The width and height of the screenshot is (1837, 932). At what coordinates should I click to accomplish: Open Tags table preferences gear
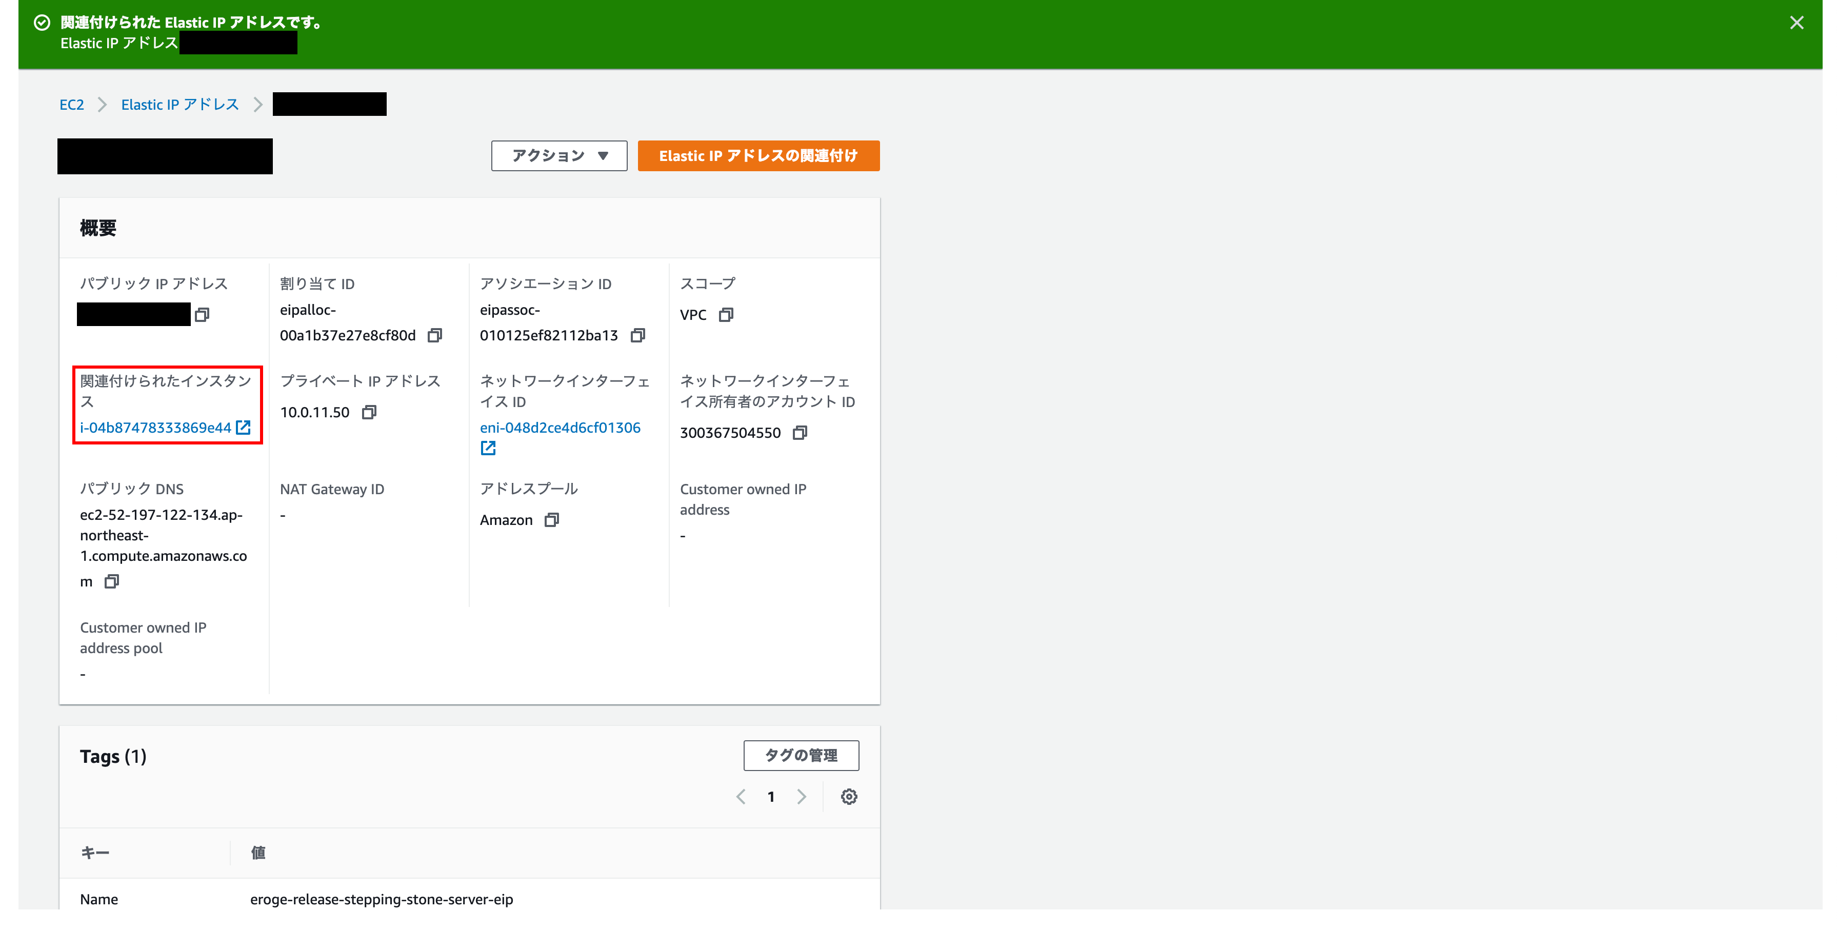click(x=849, y=797)
